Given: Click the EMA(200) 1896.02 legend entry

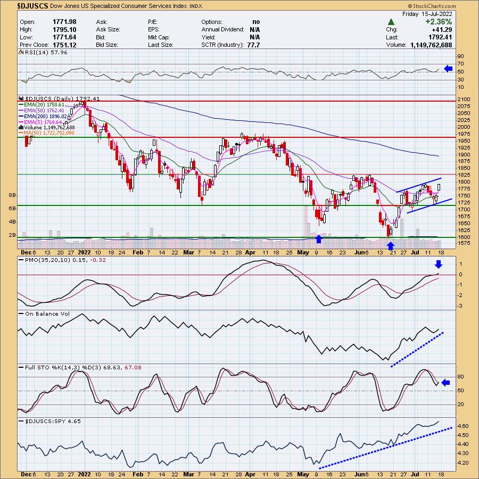Looking at the screenshot, I should [x=46, y=116].
